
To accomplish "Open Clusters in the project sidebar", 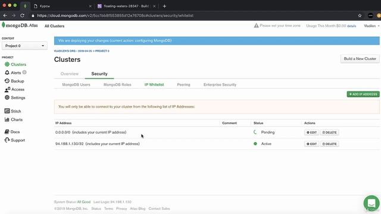I will (15, 64).
